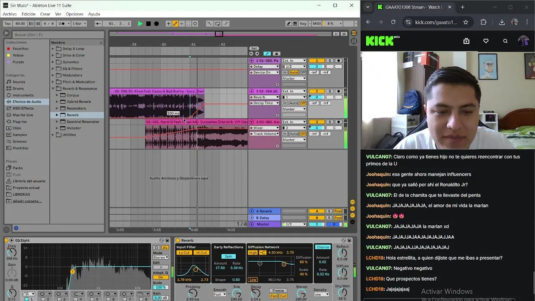Toggle the Reverb device activator

tap(178, 240)
